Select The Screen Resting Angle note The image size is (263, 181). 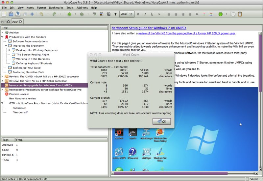tap(32, 54)
